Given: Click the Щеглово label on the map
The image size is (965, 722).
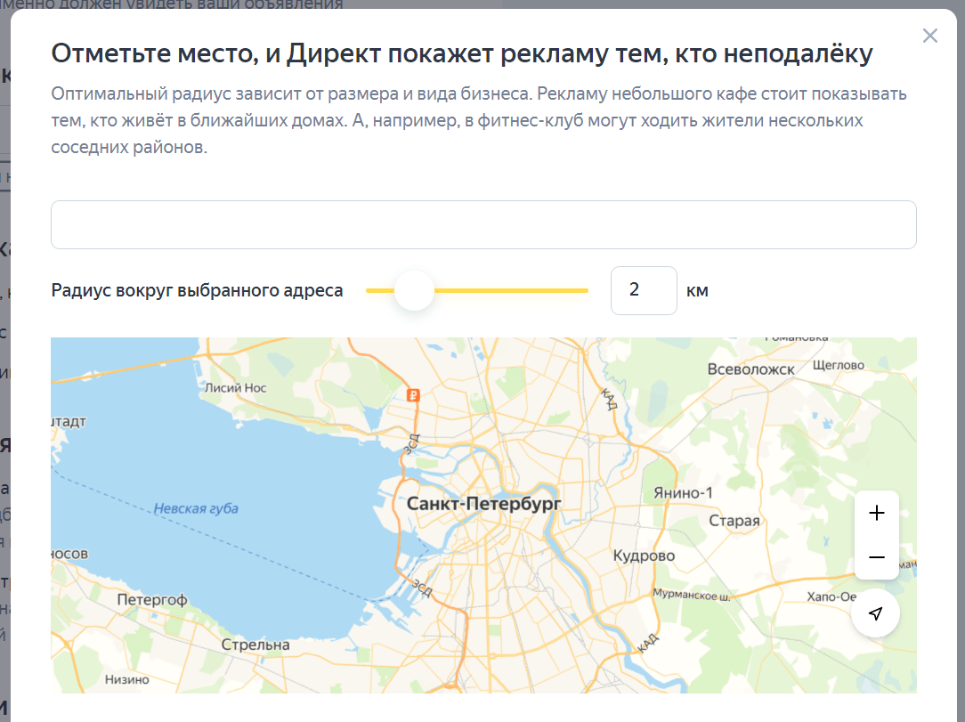Looking at the screenshot, I should pos(839,365).
